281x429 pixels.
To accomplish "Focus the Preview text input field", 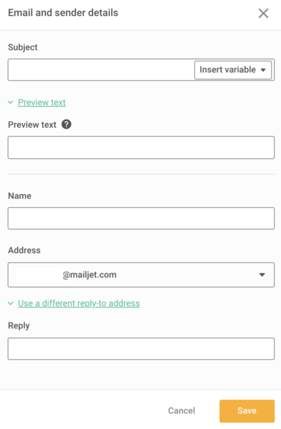I will pos(141,147).
